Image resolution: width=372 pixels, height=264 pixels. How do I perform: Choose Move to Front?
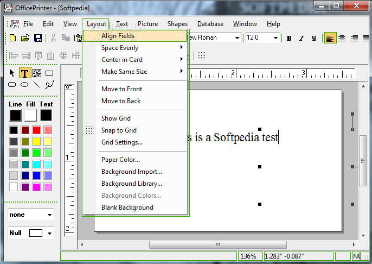[135, 89]
